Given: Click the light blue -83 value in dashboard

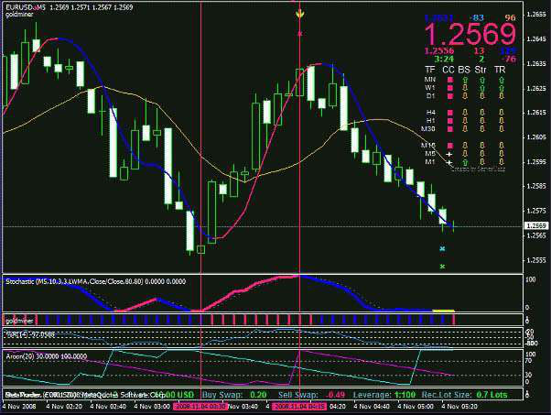Looking at the screenshot, I should click(477, 18).
